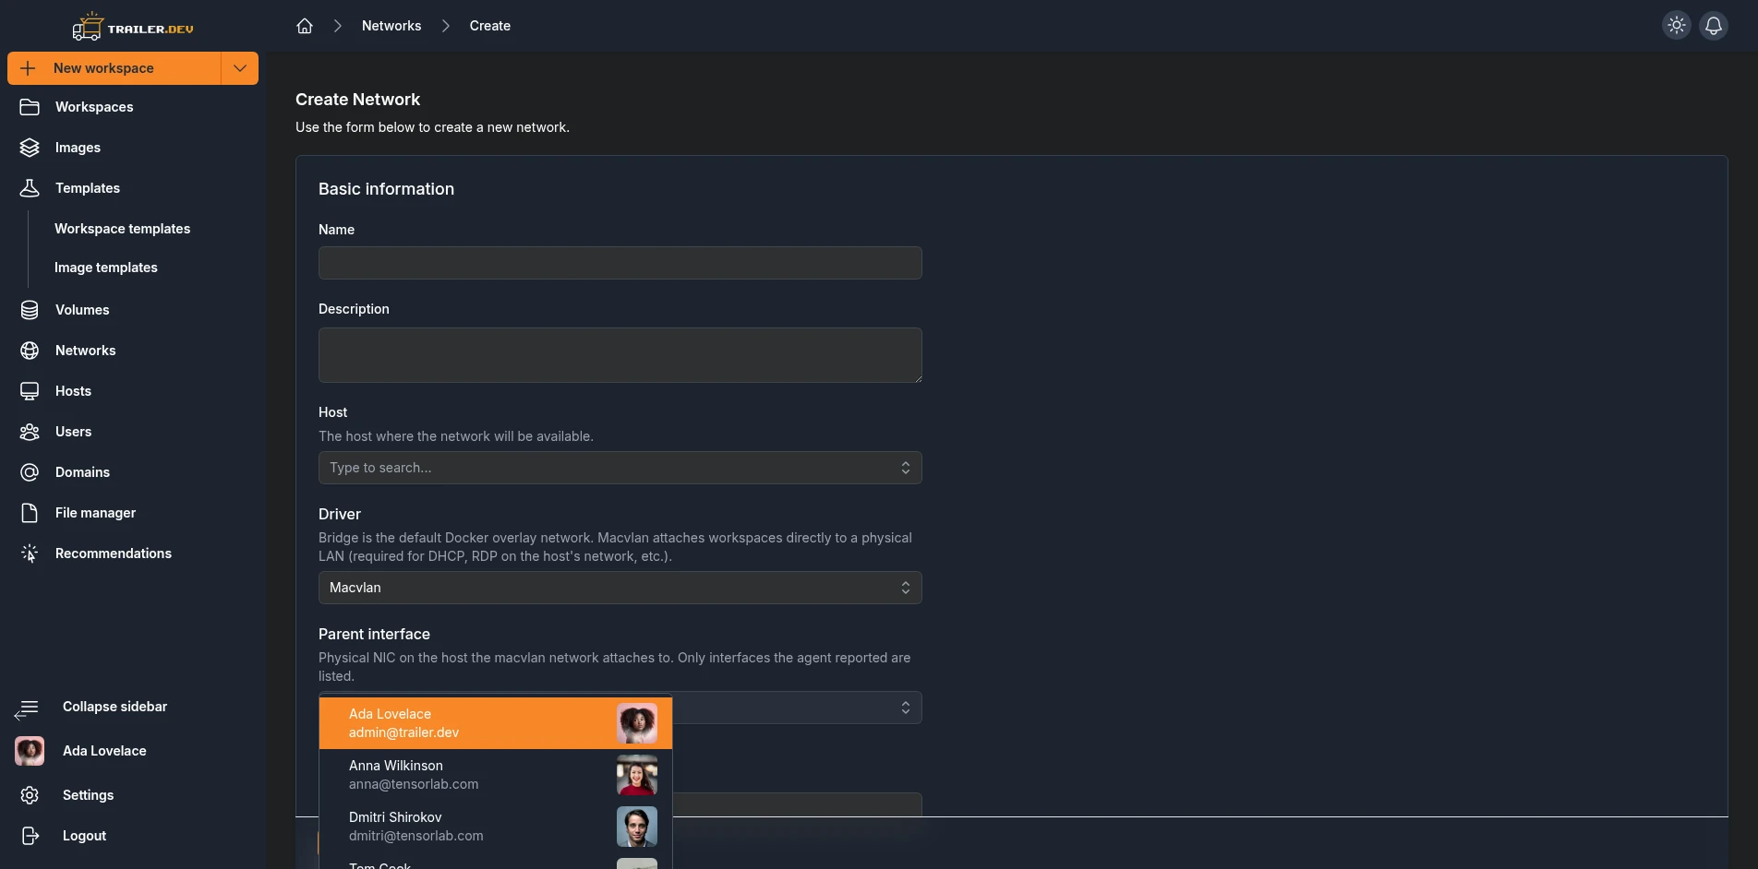
Task: Focus the Name input field
Action: (x=620, y=263)
